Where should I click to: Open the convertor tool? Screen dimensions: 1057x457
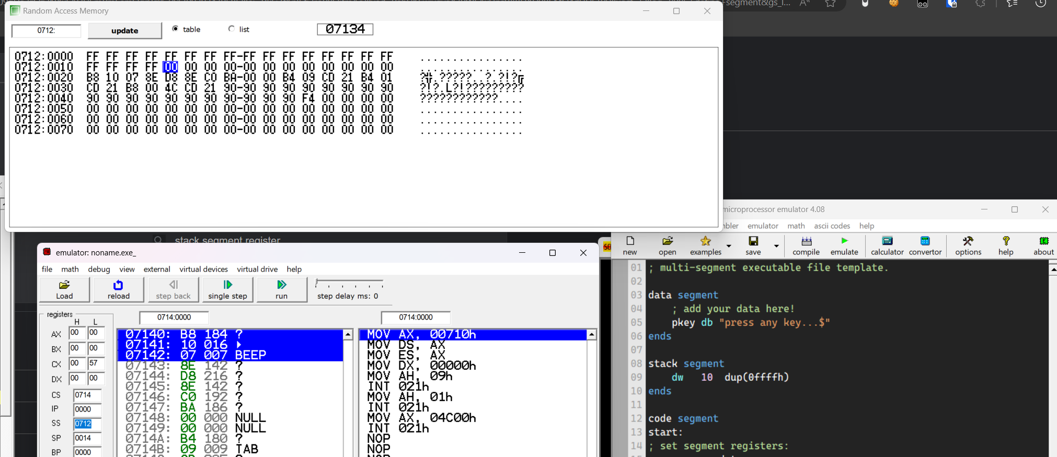tap(925, 245)
